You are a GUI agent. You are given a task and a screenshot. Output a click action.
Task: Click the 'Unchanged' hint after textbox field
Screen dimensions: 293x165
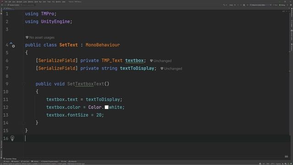(161, 61)
